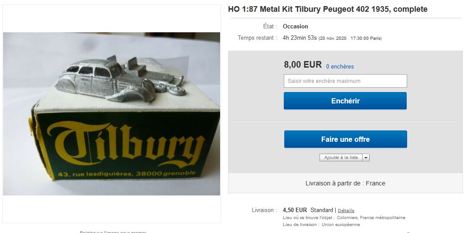The image size is (466, 233).
Task: Focus the Saisir votre enchère maximum field
Action: click(345, 81)
